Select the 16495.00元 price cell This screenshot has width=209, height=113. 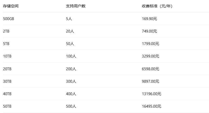(x=151, y=106)
